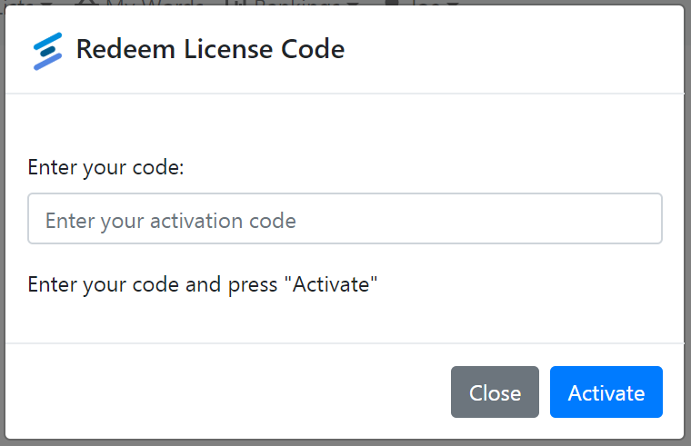Click the account name in the navbar
The image size is (691, 446).
426,3
